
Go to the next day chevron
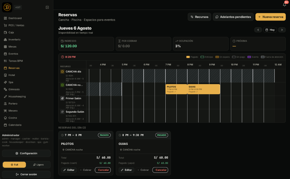282,30
